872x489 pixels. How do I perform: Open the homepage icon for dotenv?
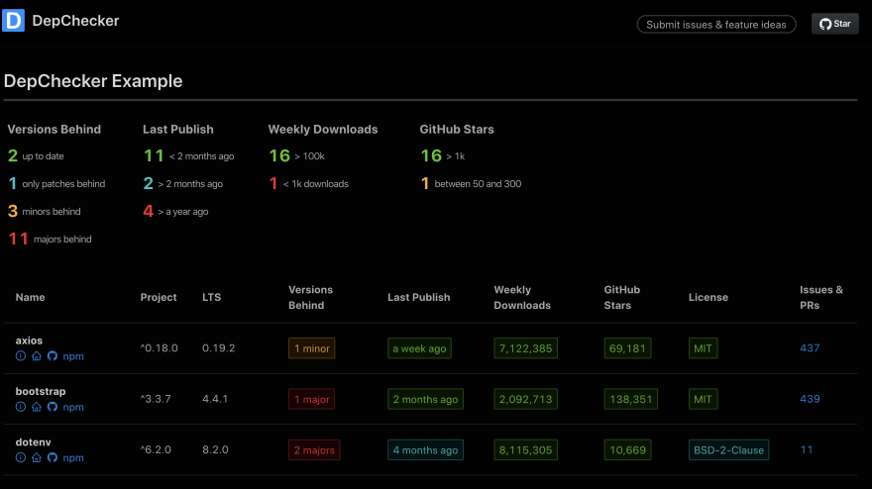[36, 458]
